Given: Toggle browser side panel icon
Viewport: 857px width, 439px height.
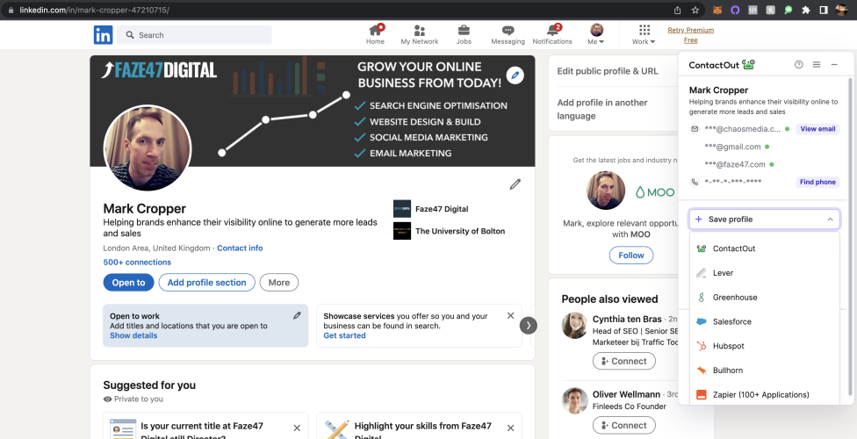Looking at the screenshot, I should pyautogui.click(x=823, y=10).
